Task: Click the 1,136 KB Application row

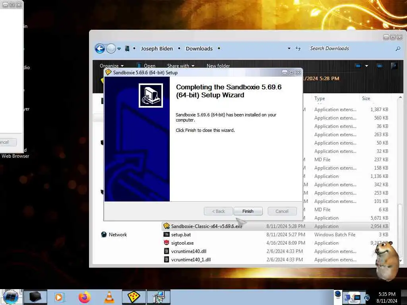Action: pos(346,176)
